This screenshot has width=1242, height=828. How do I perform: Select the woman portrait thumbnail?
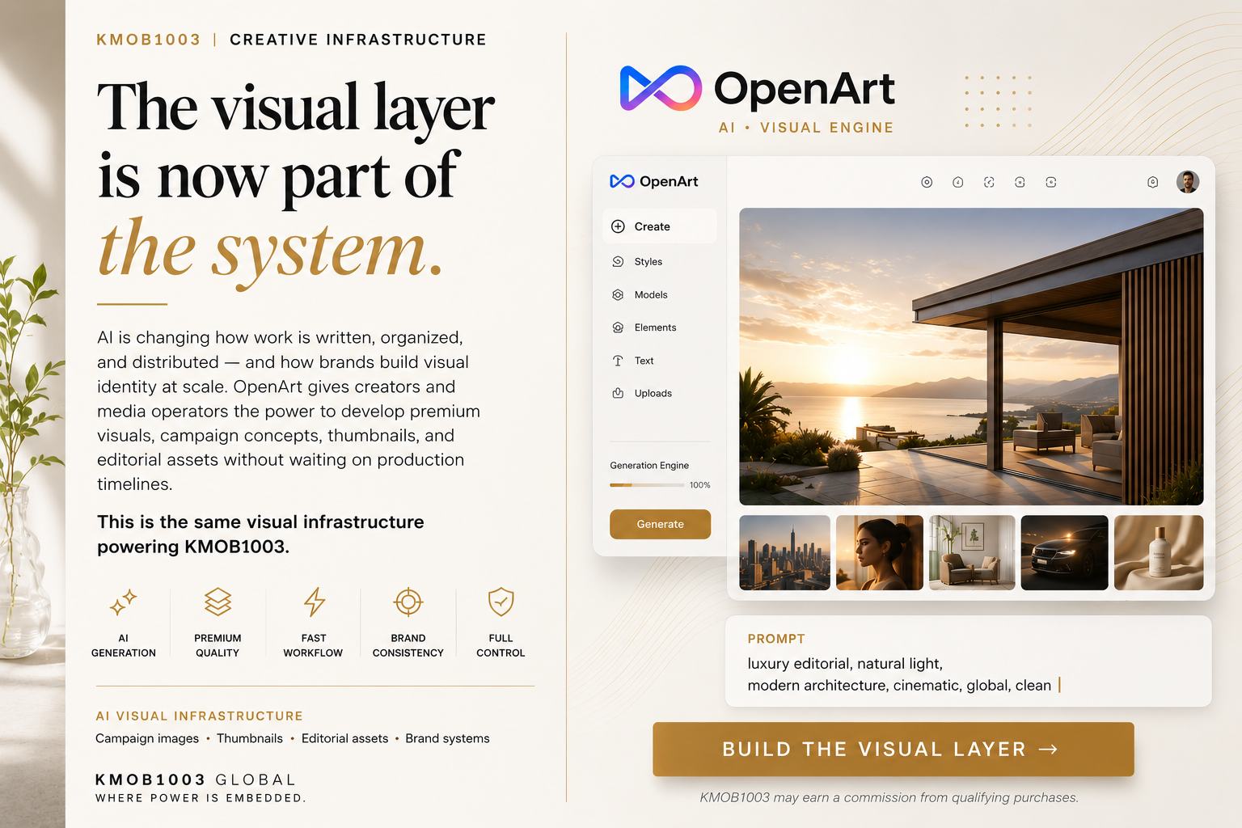[x=880, y=552]
